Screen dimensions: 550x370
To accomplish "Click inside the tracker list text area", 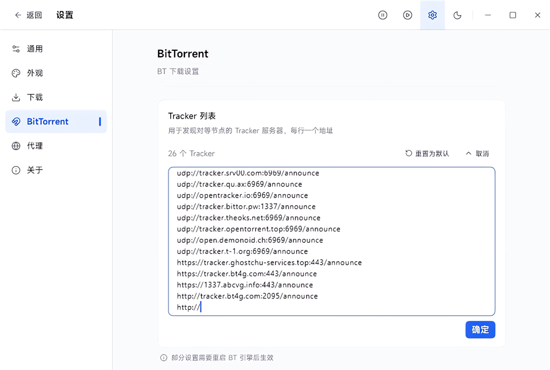I will (331, 241).
